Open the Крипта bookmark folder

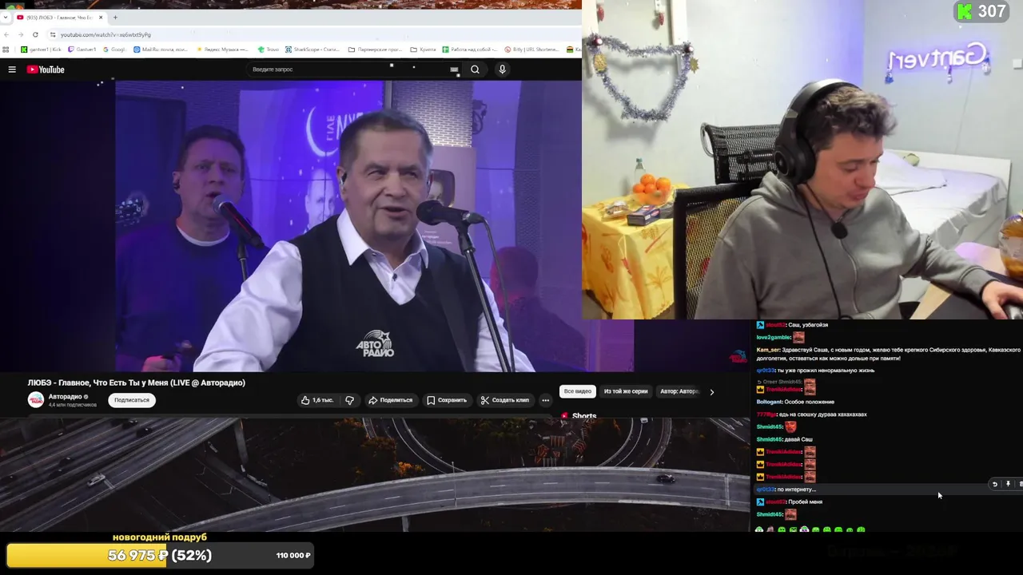(424, 50)
